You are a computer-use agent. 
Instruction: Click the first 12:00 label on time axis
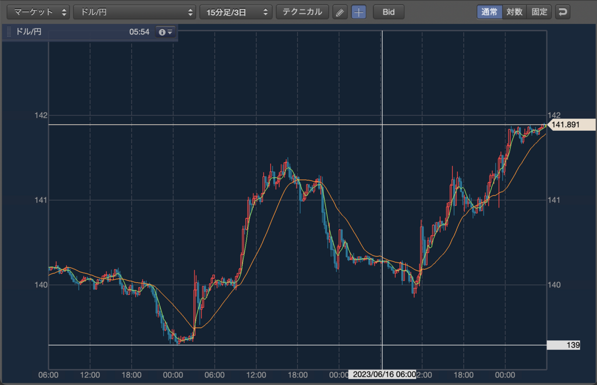[90, 374]
